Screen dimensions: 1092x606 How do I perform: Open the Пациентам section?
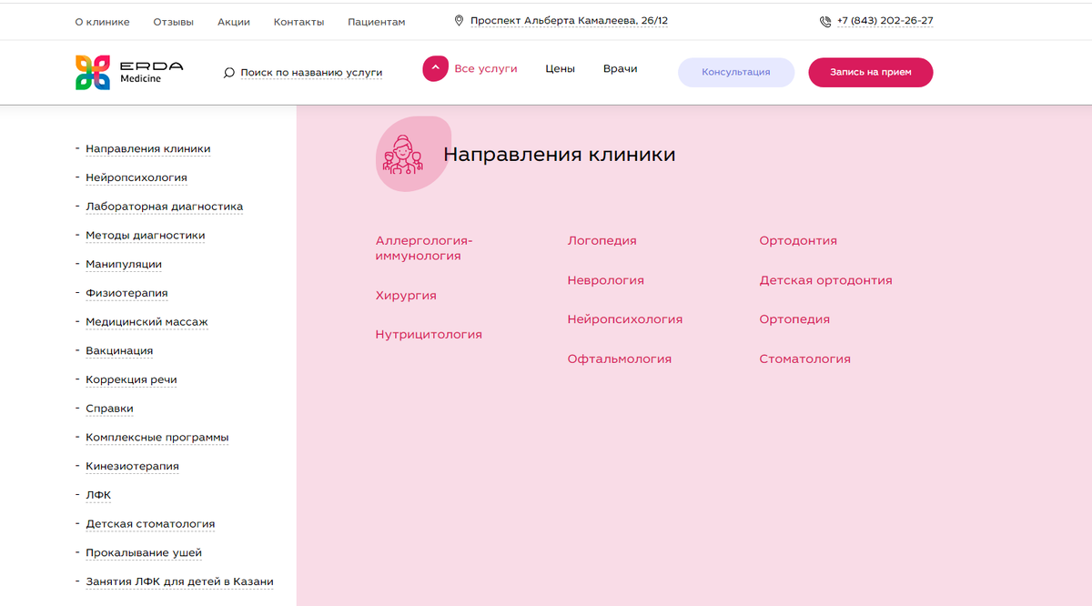[x=377, y=22]
